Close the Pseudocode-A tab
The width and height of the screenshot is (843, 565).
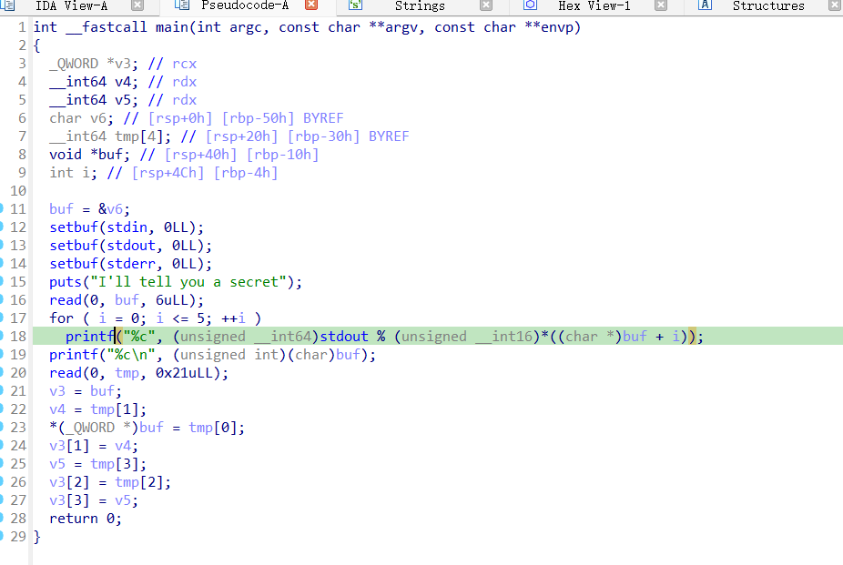click(310, 5)
